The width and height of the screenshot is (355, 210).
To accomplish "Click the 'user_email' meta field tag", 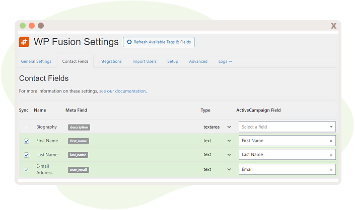I will click(79, 170).
